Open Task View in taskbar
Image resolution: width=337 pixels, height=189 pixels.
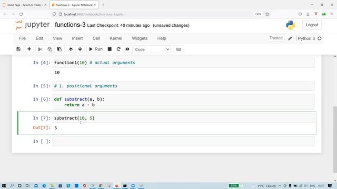tap(27, 185)
